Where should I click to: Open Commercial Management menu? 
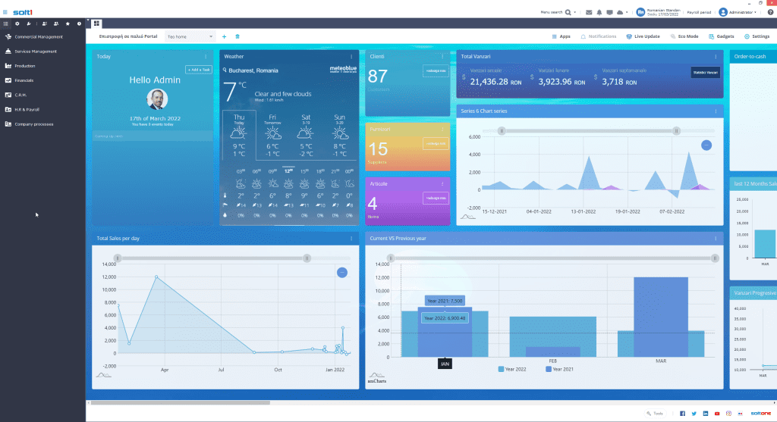38,36
